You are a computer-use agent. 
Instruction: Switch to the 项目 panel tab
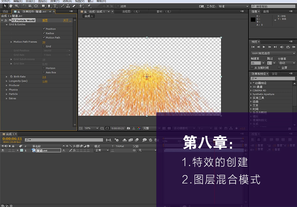pyautogui.click(x=6, y=11)
